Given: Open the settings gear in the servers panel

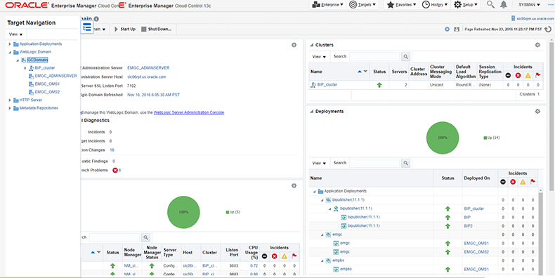Looking at the screenshot, I should point(294,186).
